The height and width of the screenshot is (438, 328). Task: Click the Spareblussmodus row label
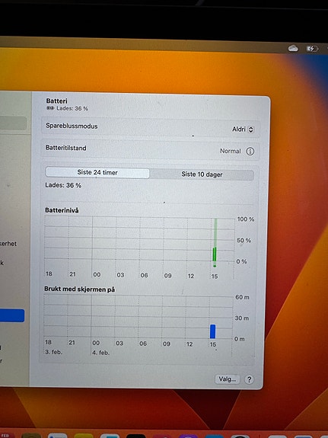tap(72, 126)
